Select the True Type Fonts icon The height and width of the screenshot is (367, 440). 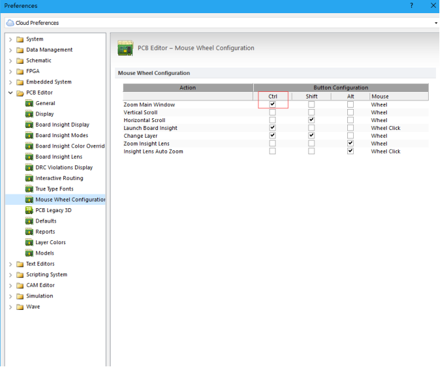[x=30, y=189]
